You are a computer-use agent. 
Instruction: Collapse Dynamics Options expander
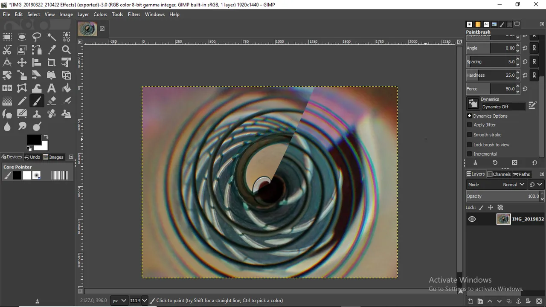469,116
